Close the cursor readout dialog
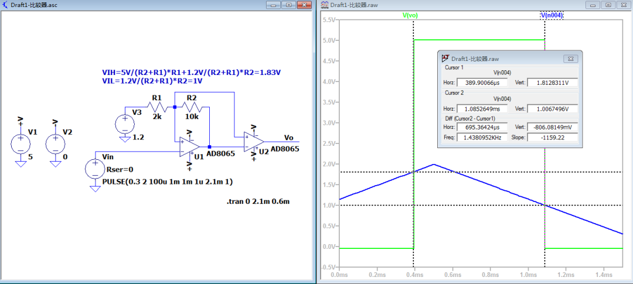This screenshot has width=633, height=284. point(570,59)
